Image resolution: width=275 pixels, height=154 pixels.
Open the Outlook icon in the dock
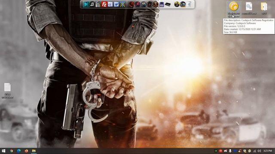110,4
